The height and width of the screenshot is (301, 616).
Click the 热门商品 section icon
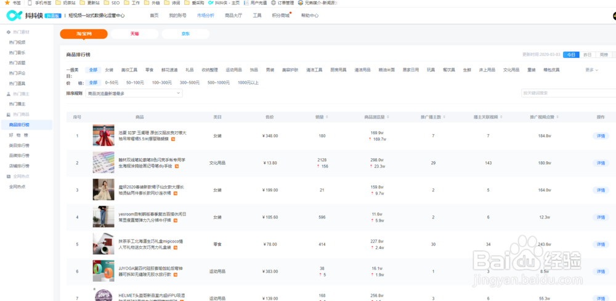click(9, 114)
